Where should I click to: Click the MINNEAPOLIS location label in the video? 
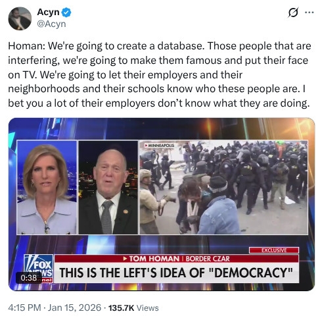[160, 146]
